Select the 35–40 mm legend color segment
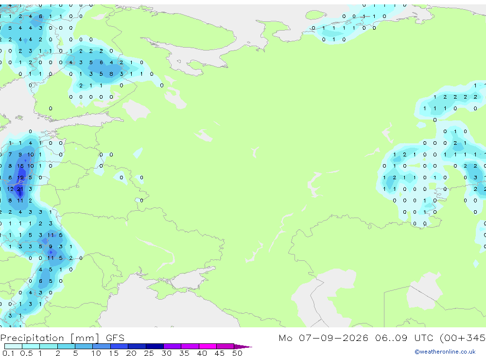The height and width of the screenshot is (356, 486). click(x=190, y=346)
